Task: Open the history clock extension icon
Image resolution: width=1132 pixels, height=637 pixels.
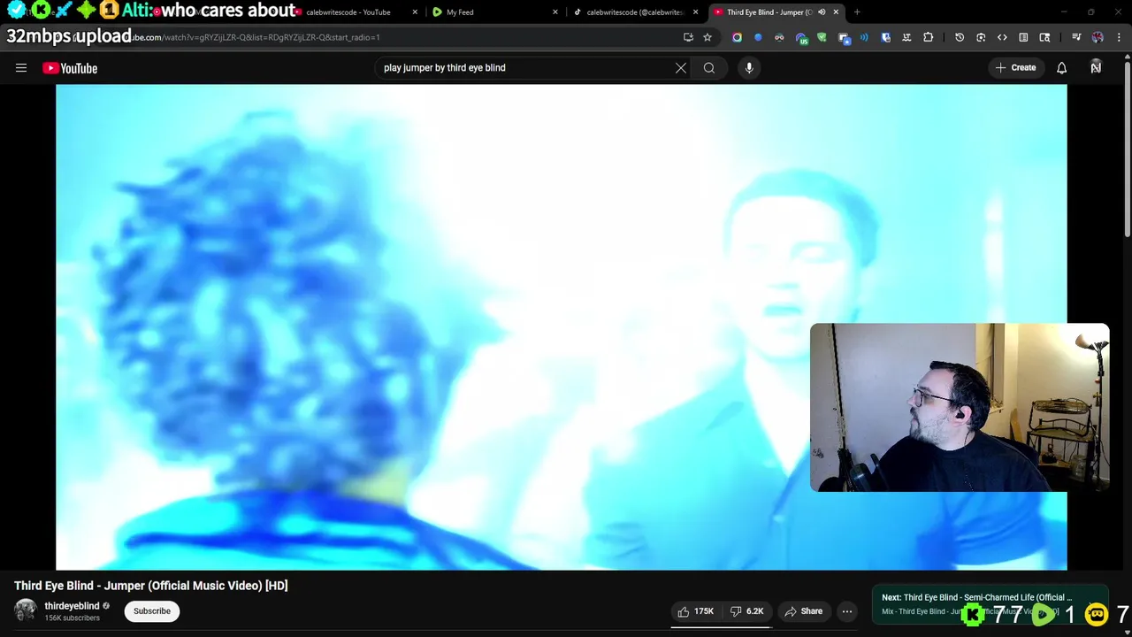Action: (960, 37)
